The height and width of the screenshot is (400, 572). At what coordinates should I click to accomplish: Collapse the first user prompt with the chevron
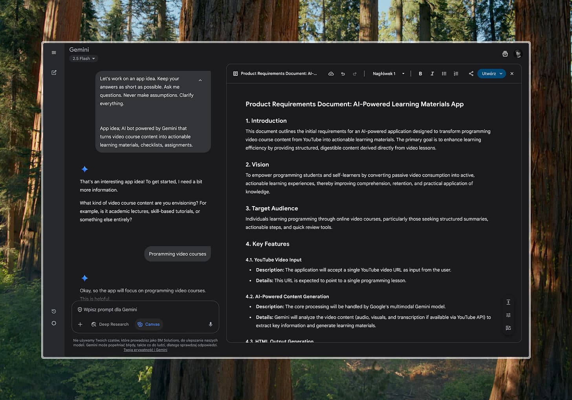200,80
